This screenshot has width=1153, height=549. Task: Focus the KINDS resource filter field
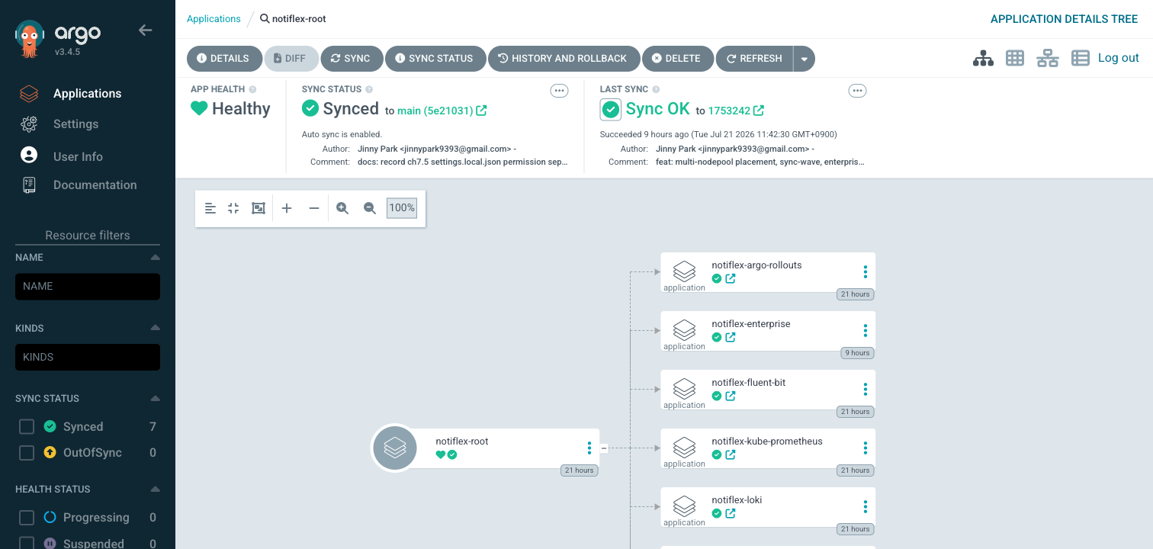[88, 357]
